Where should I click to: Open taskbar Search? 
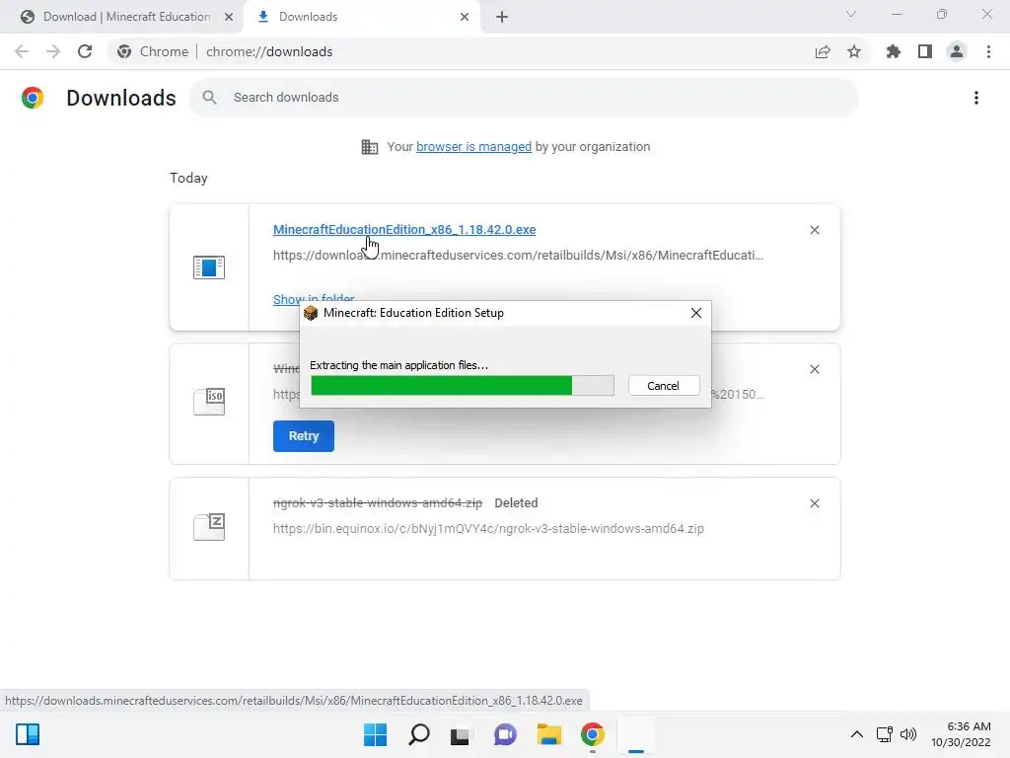(x=418, y=734)
